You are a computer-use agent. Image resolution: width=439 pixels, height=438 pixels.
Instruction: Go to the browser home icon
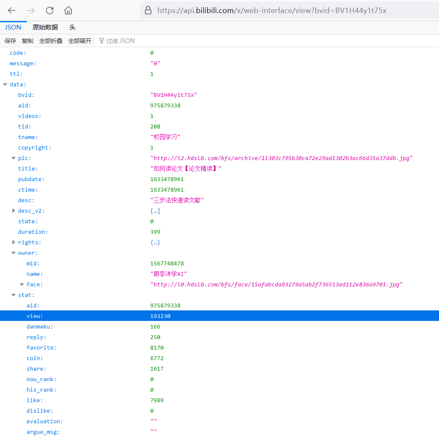(68, 11)
